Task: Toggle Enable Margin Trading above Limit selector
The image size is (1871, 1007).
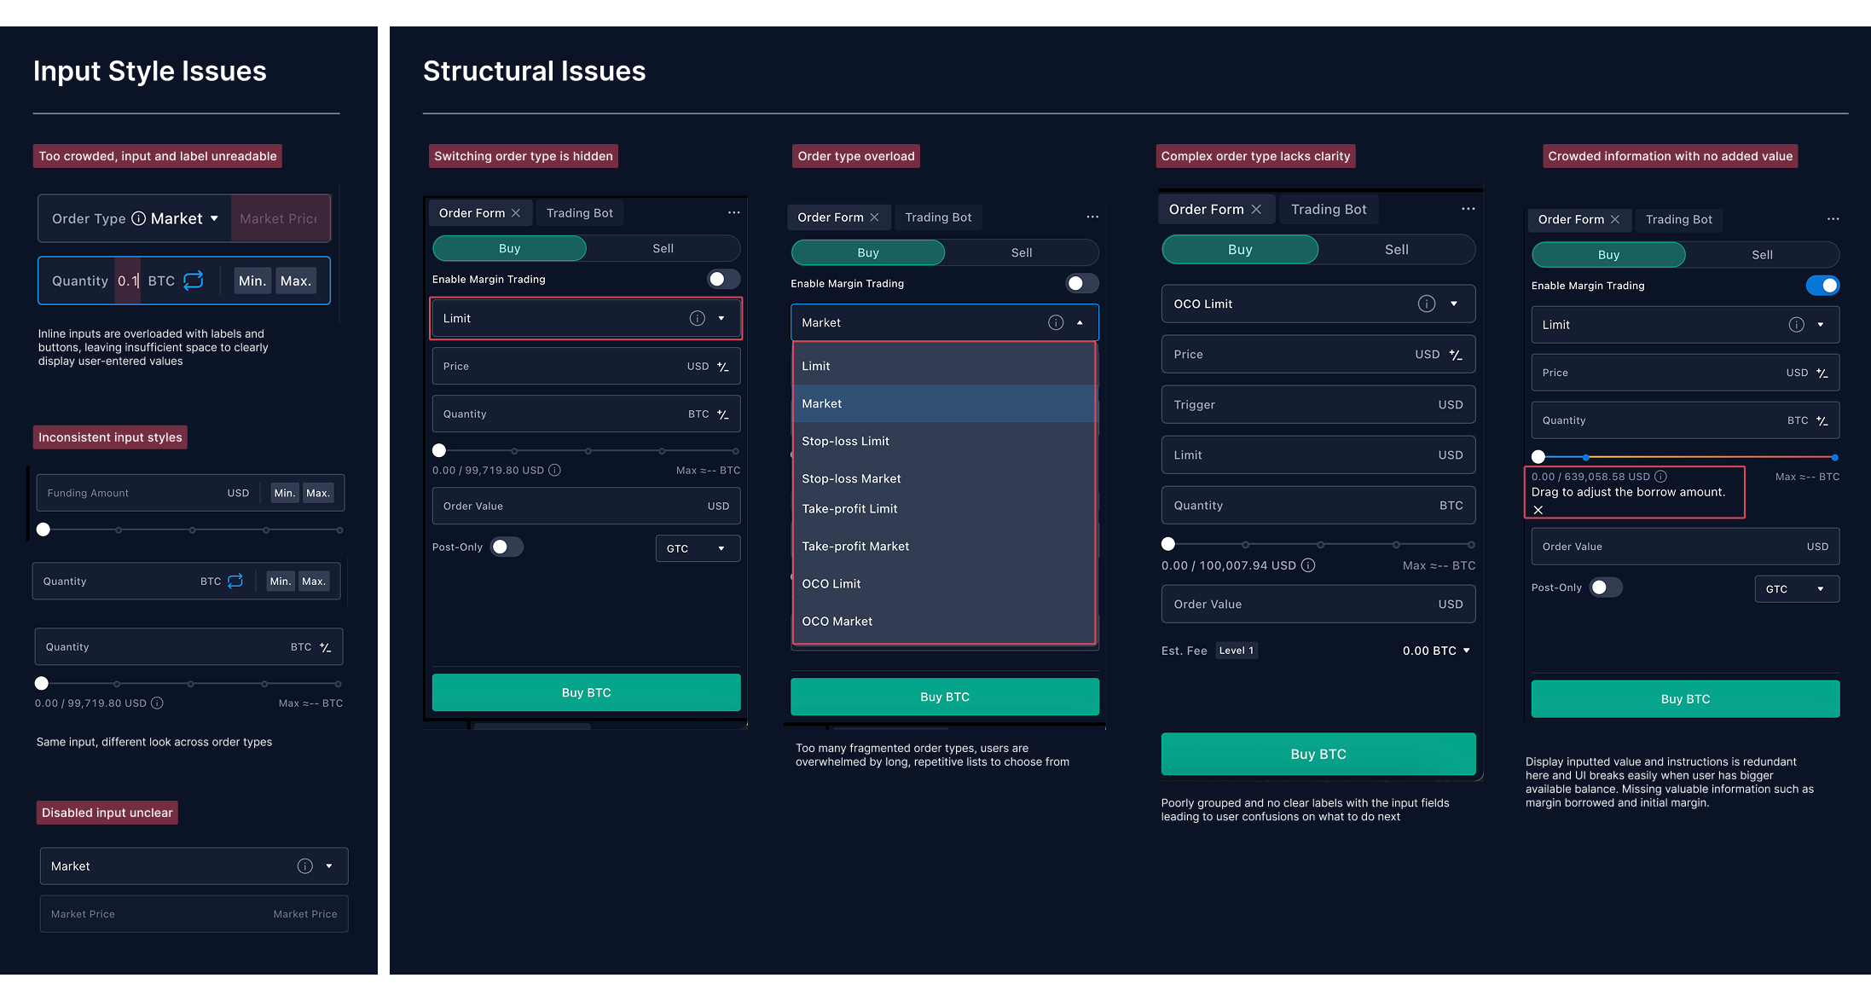Action: click(723, 280)
